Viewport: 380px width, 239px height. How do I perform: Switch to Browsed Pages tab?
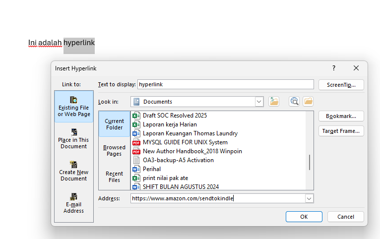point(114,151)
